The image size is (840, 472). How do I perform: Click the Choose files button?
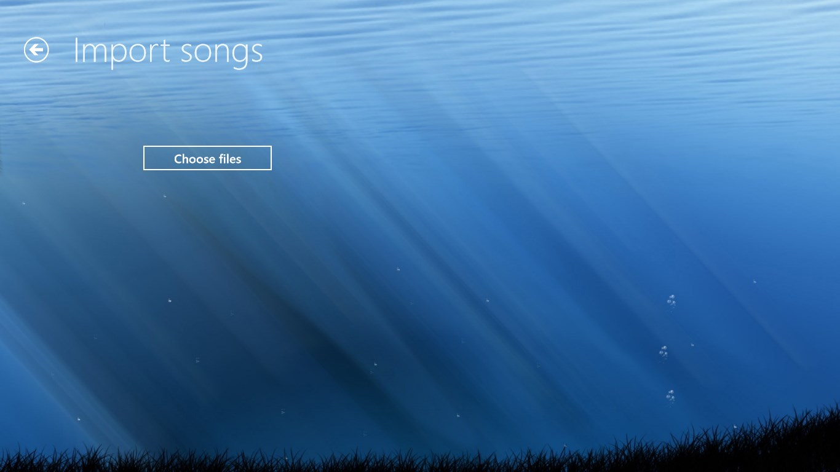pos(207,158)
